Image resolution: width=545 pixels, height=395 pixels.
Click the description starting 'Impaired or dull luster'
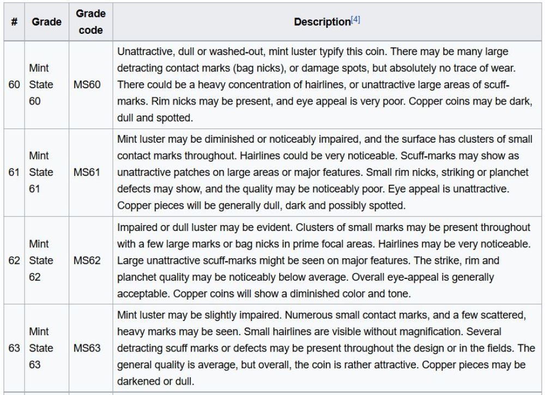(326, 260)
